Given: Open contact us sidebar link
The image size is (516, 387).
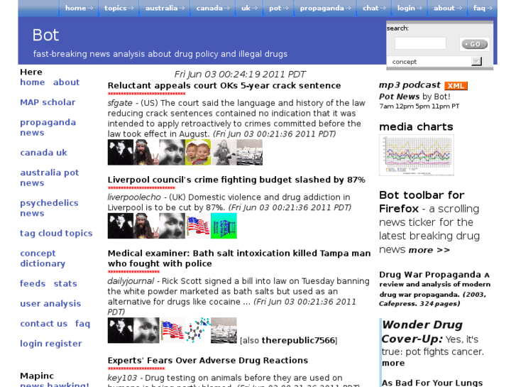Looking at the screenshot, I should coord(44,323).
